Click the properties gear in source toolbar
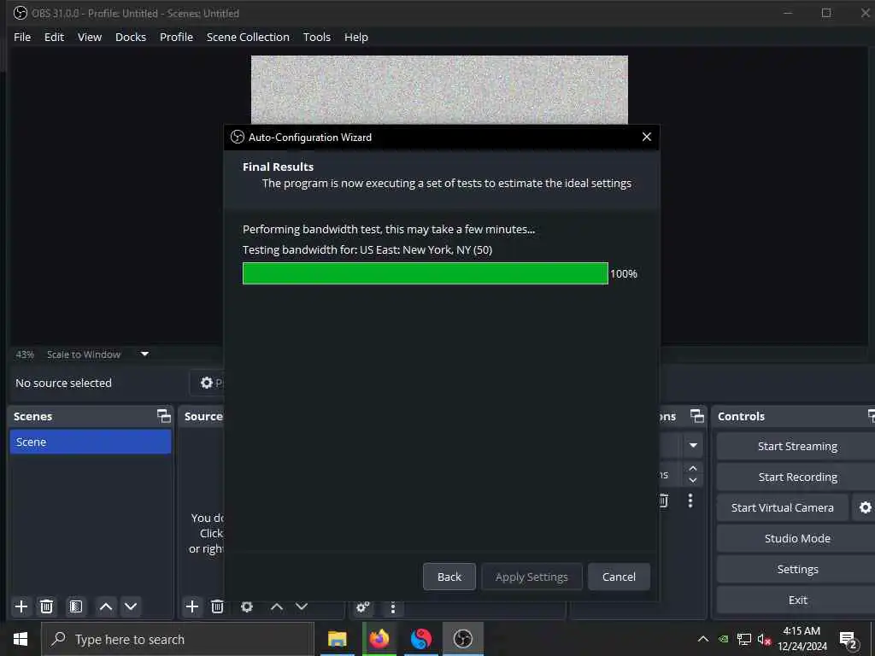Image resolution: width=875 pixels, height=656 pixels. coord(207,383)
